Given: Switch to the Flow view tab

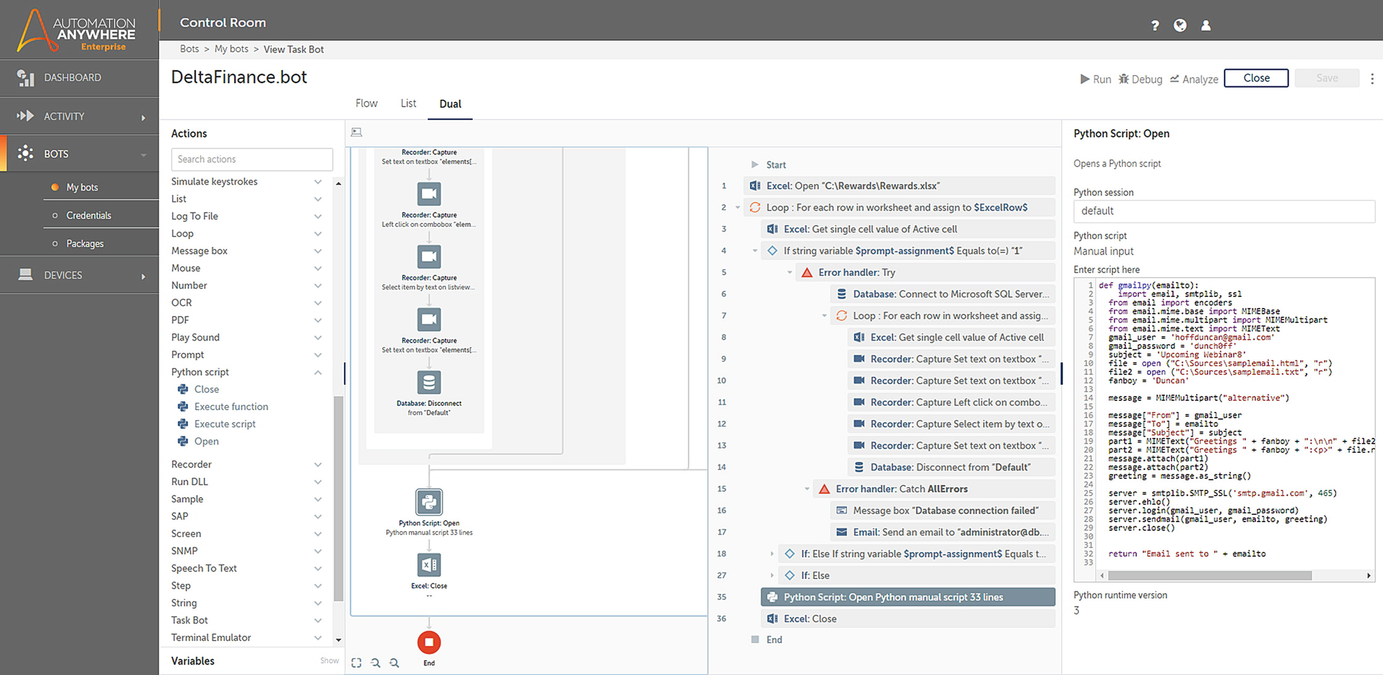Looking at the screenshot, I should (x=366, y=103).
